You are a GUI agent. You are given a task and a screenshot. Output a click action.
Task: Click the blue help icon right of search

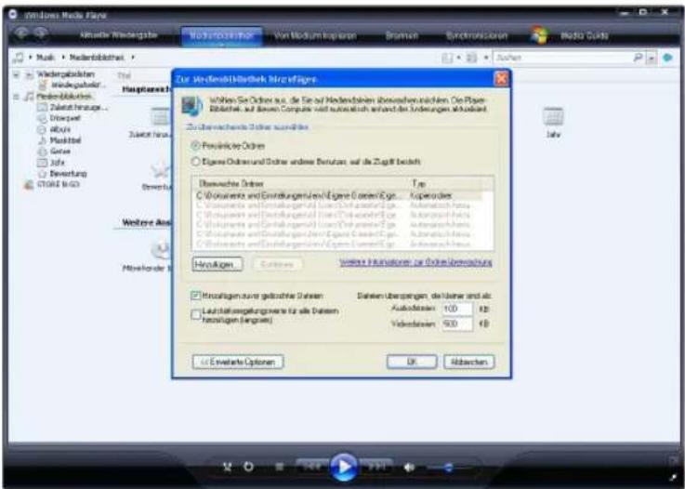[667, 58]
